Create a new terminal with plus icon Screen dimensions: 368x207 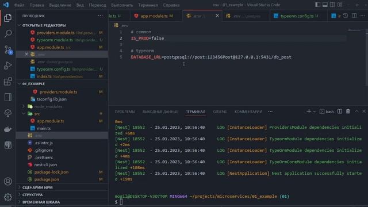309,112
